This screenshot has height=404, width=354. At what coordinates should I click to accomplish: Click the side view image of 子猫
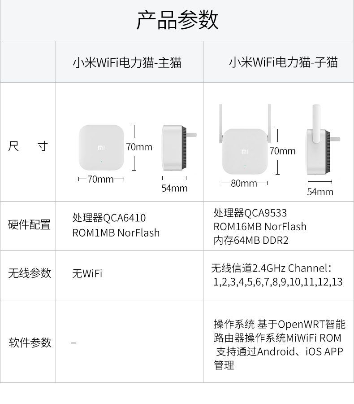click(323, 140)
